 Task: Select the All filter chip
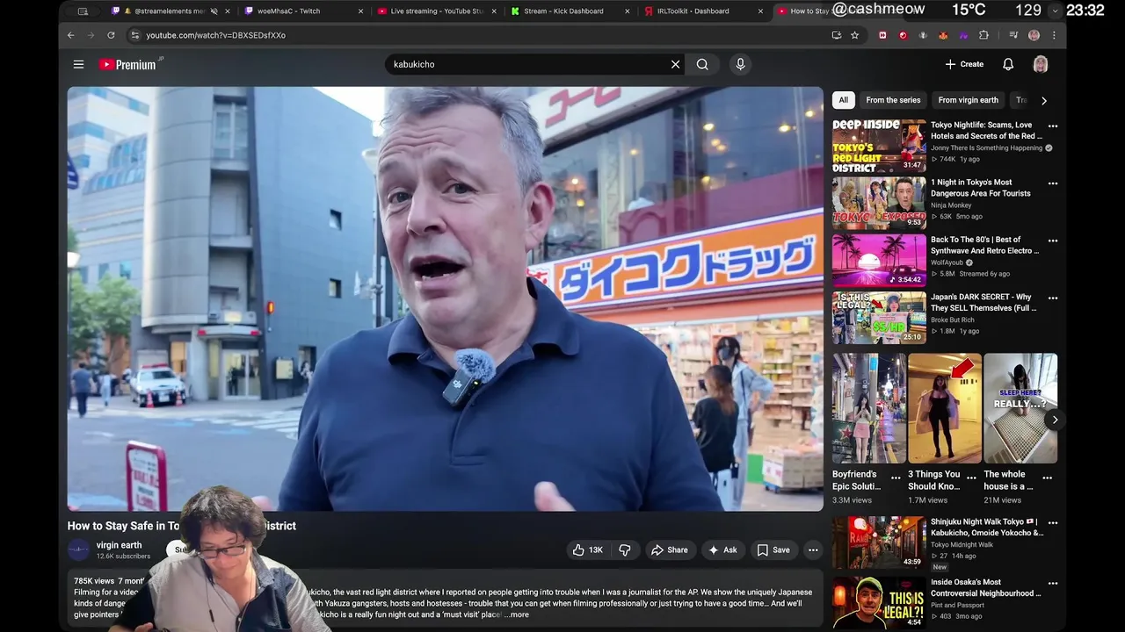tap(844, 100)
